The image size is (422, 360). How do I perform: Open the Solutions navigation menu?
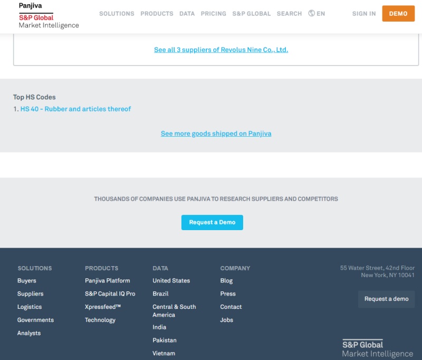coord(117,14)
